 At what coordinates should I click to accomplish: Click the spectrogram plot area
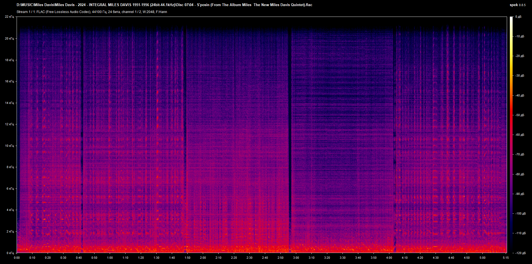pos(262,135)
